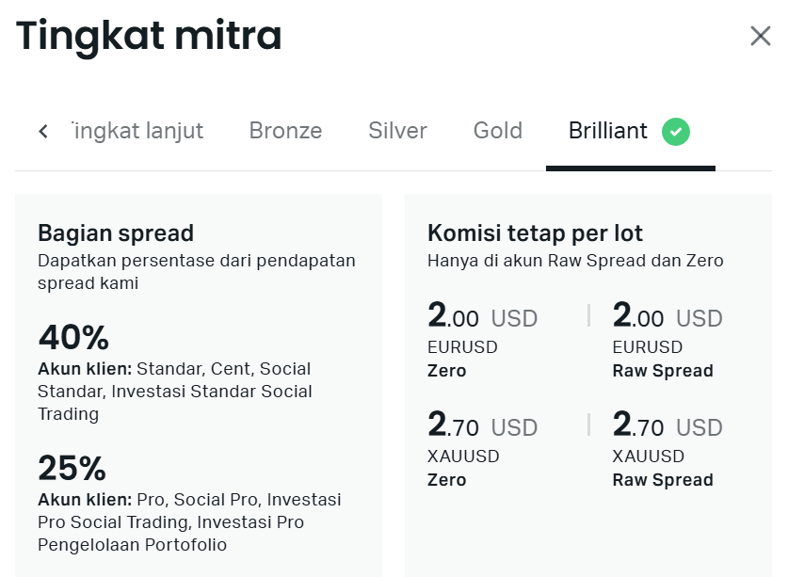The height and width of the screenshot is (577, 788).
Task: Close the Tingkat mitra dialog
Action: [761, 36]
